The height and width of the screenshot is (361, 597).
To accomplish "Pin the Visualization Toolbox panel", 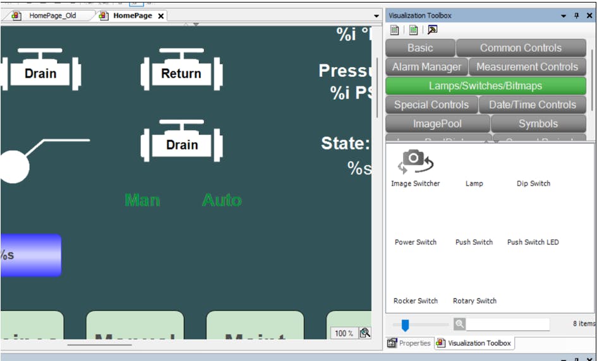I will [x=576, y=15].
